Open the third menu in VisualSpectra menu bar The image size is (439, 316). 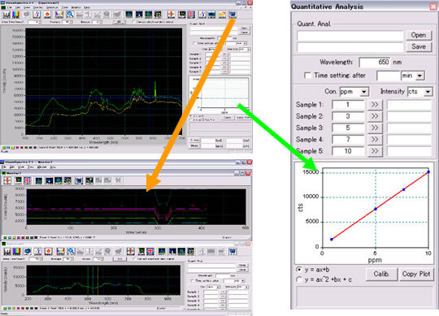pyautogui.click(x=27, y=7)
